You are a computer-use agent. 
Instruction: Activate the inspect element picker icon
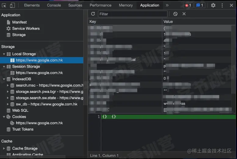coord(4,5)
